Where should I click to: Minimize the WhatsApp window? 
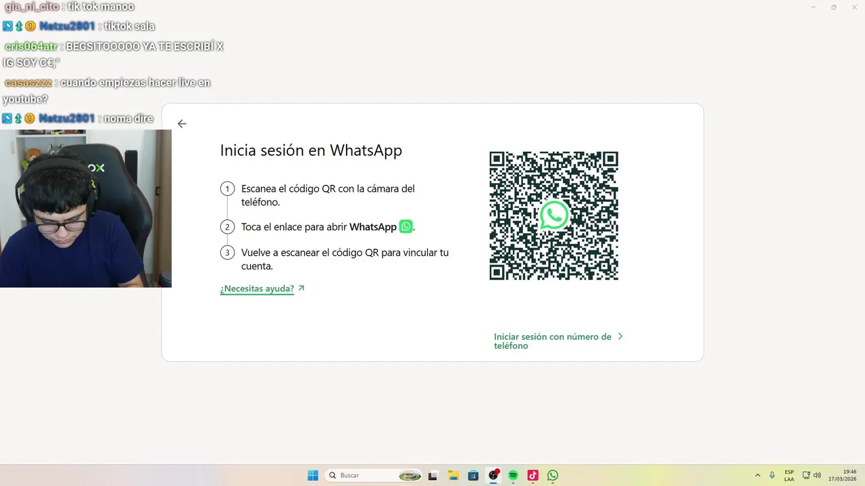pos(813,7)
